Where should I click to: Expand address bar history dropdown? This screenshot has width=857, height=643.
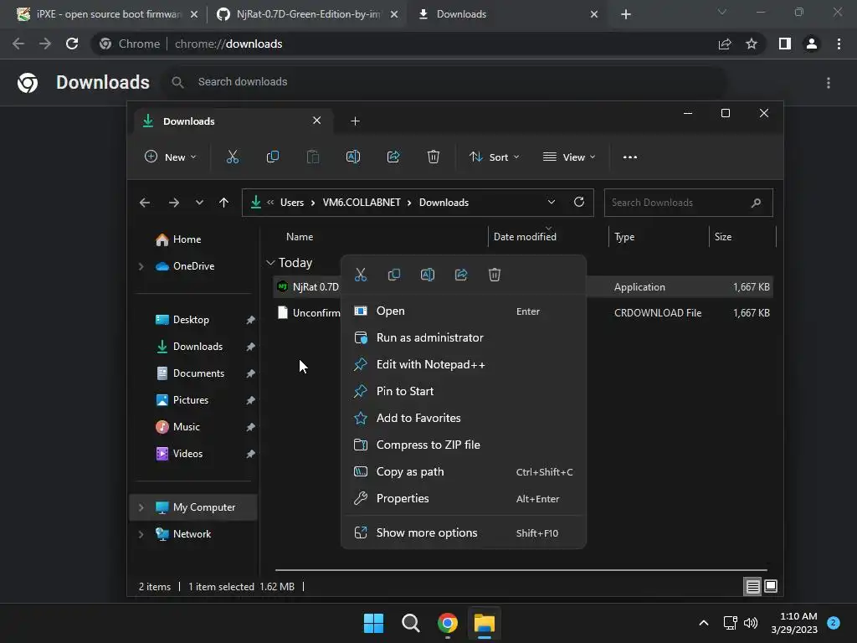click(x=552, y=203)
